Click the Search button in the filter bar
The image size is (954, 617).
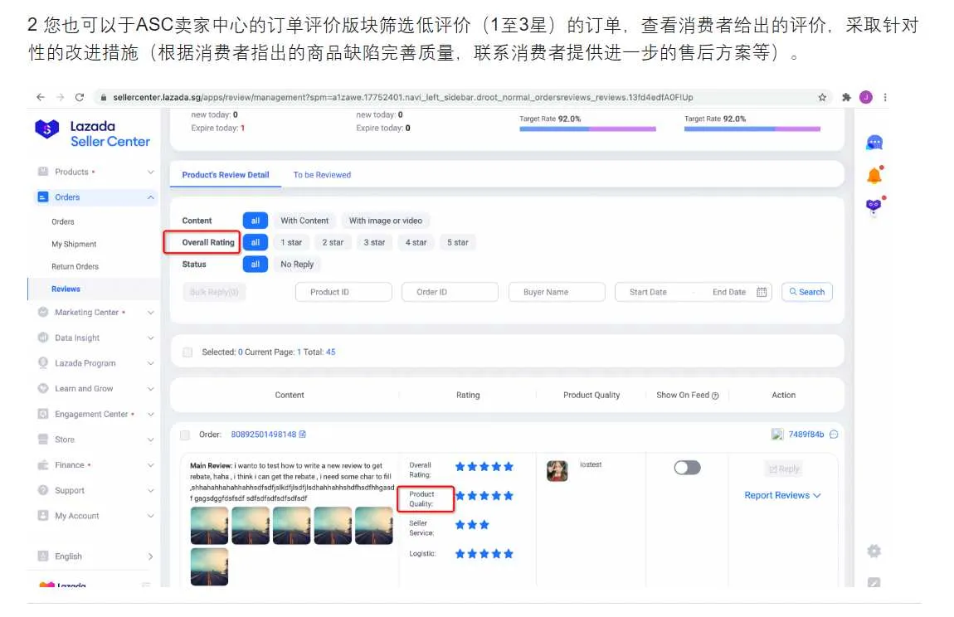pos(806,292)
